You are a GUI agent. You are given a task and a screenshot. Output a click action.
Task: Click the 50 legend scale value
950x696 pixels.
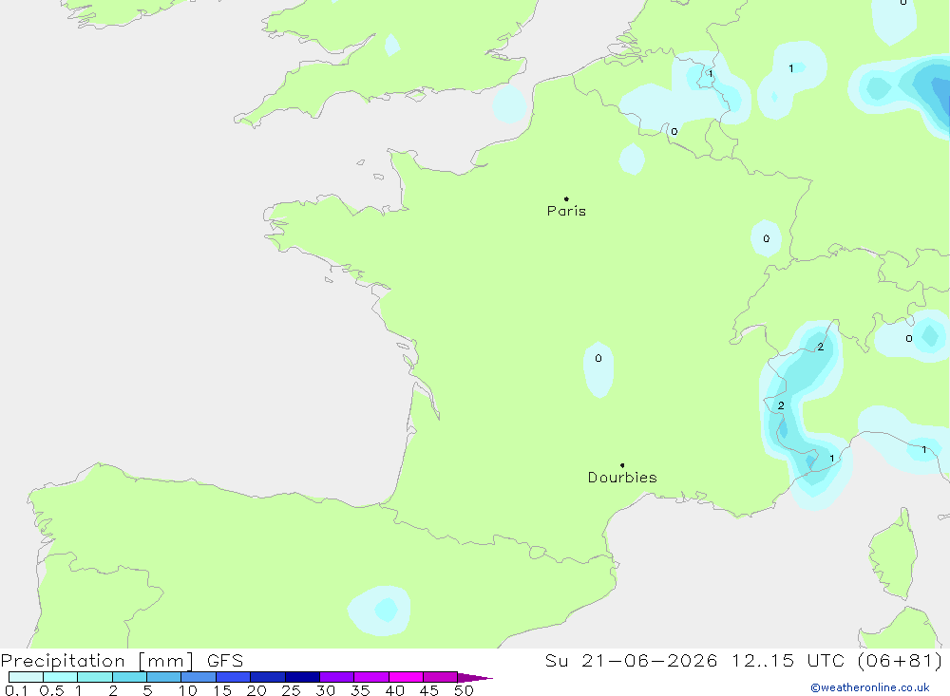pyautogui.click(x=465, y=690)
